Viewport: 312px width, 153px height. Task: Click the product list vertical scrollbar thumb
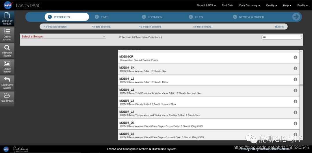click(301, 85)
